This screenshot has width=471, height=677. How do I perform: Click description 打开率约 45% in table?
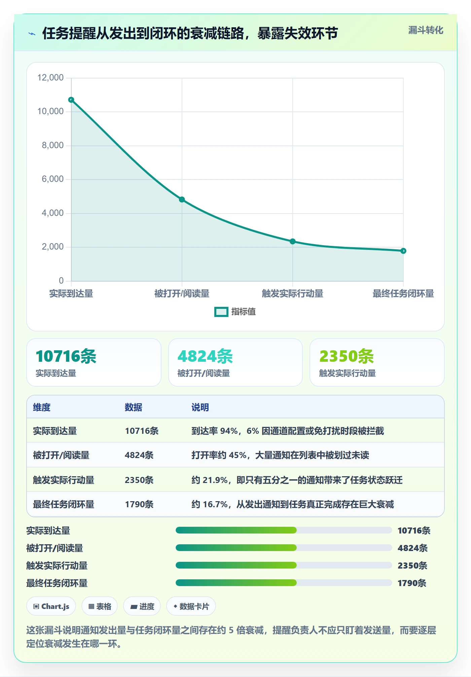coord(280,455)
